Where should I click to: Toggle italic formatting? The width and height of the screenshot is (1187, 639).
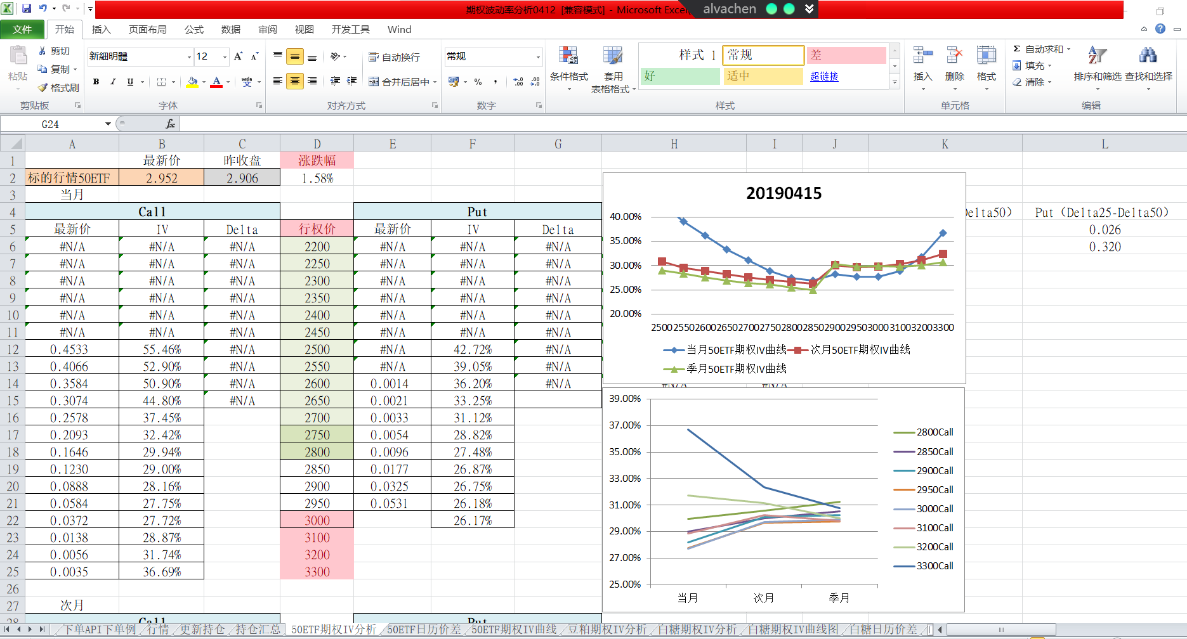pyautogui.click(x=113, y=82)
